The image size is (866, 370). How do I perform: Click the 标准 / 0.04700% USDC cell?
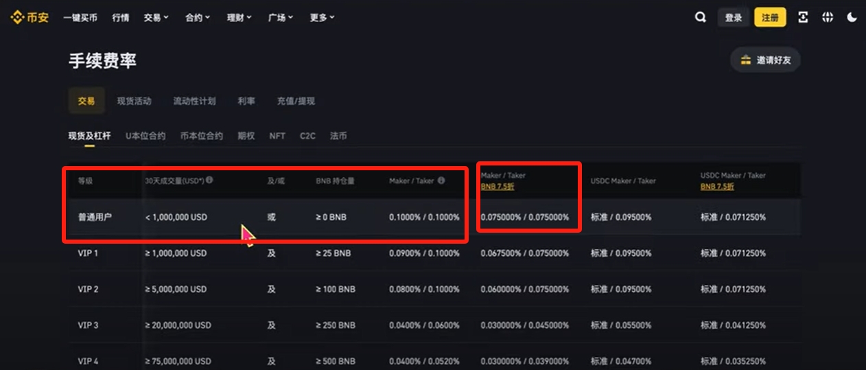pyautogui.click(x=621, y=361)
